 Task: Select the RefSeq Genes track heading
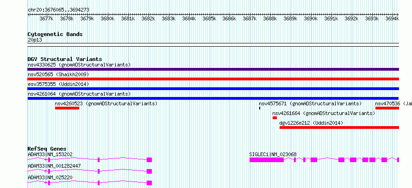click(47, 149)
